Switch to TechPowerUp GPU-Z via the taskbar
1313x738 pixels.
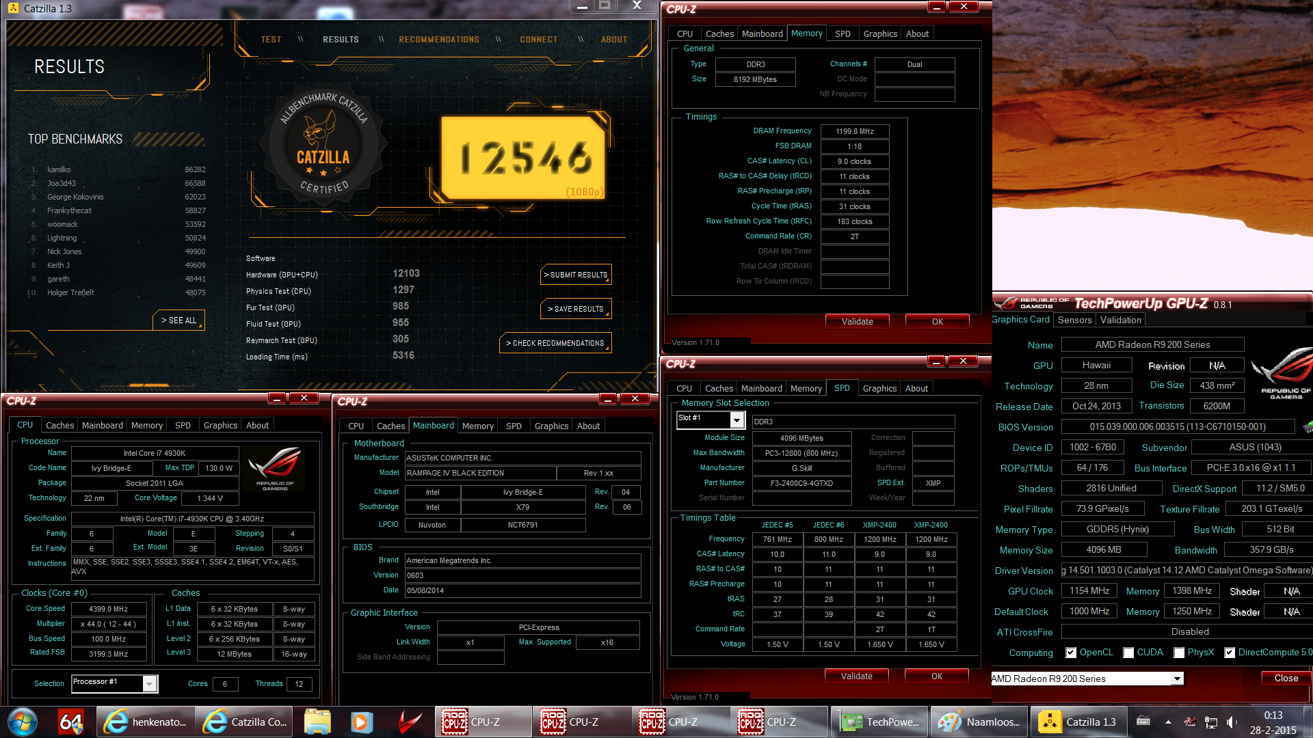879,722
